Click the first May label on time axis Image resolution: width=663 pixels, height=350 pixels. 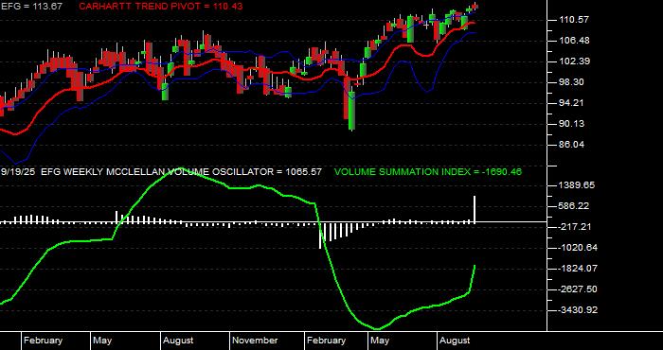(x=102, y=341)
